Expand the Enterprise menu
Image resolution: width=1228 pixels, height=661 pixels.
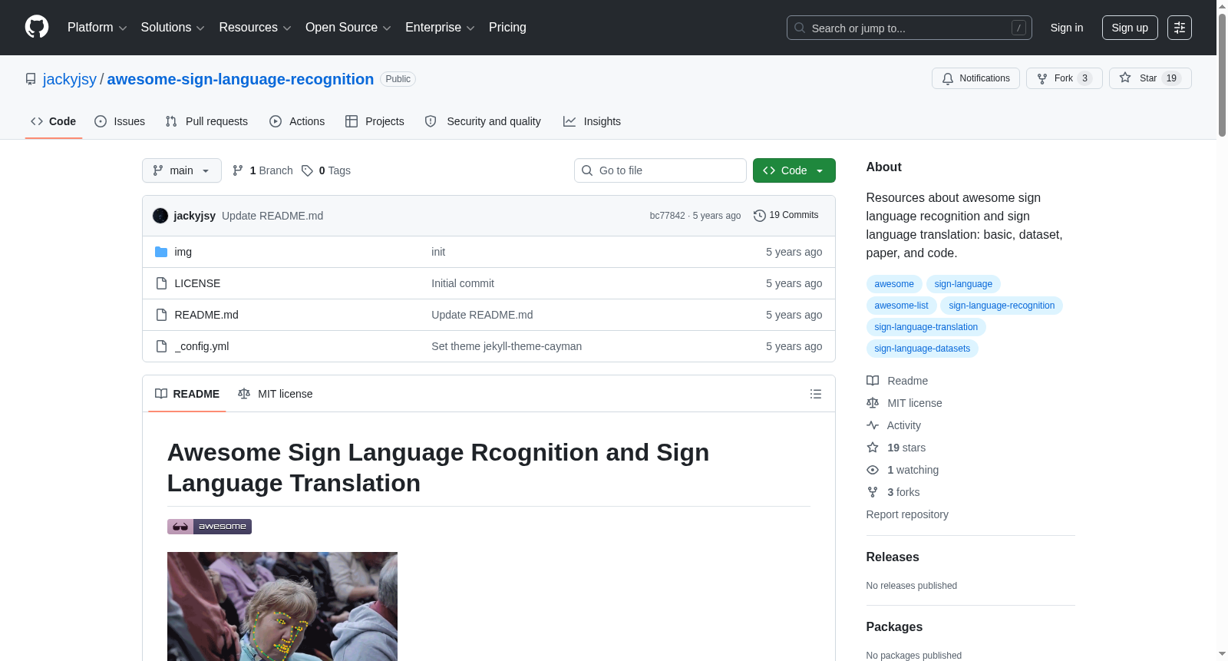point(440,28)
